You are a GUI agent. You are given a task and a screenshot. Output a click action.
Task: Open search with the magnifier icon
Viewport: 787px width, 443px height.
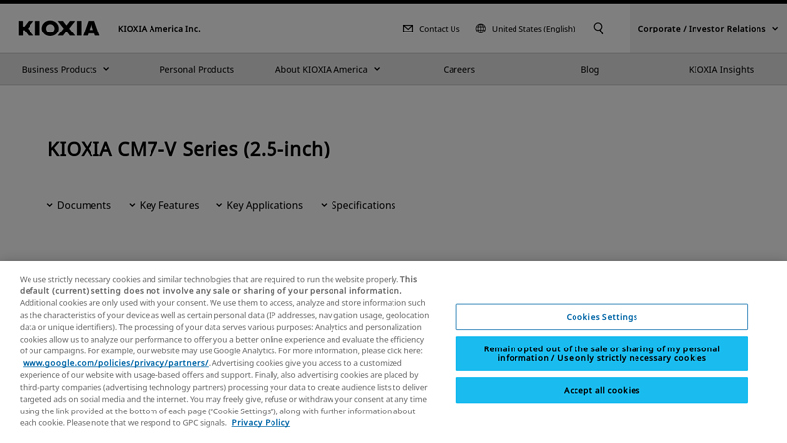599,29
